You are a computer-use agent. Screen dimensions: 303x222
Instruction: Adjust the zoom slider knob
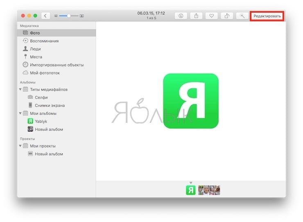[69, 16]
